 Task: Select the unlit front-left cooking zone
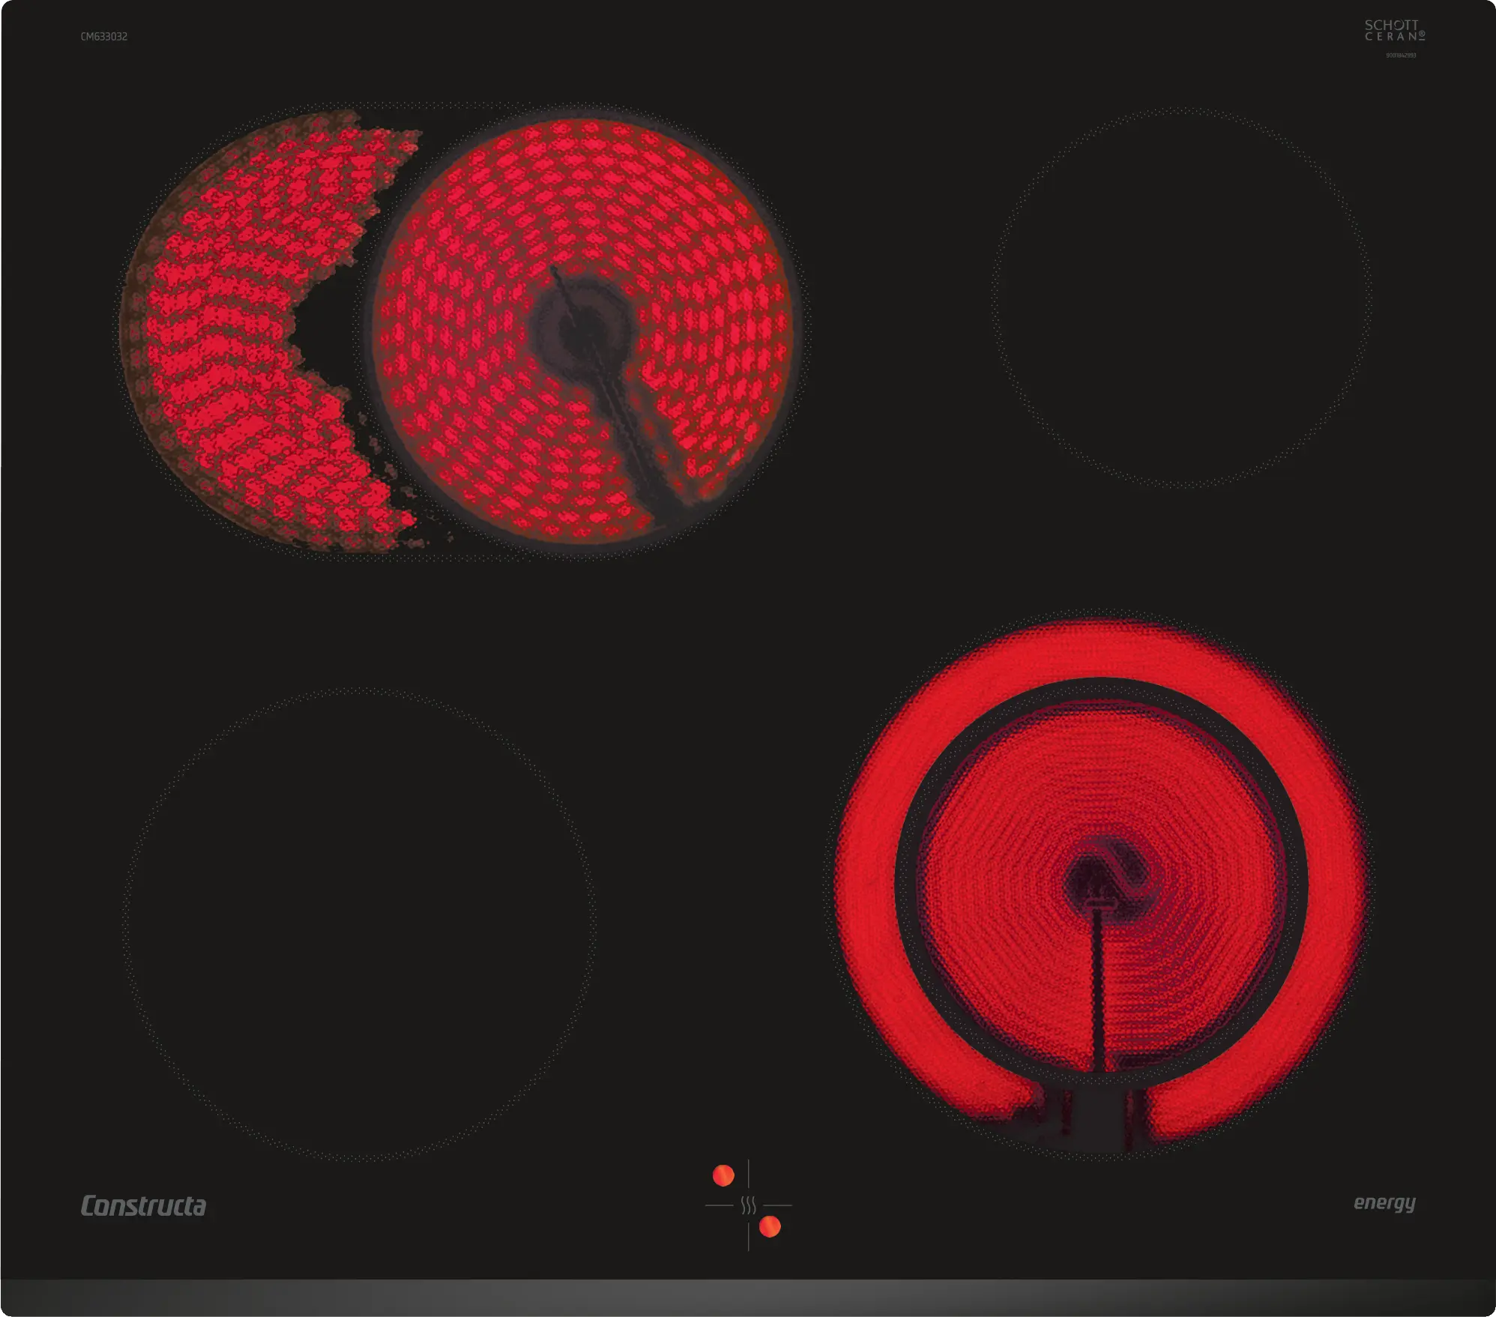(x=360, y=923)
